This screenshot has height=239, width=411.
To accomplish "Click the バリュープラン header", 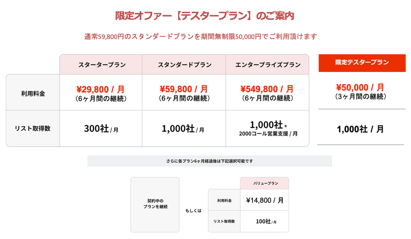I will [x=265, y=183].
